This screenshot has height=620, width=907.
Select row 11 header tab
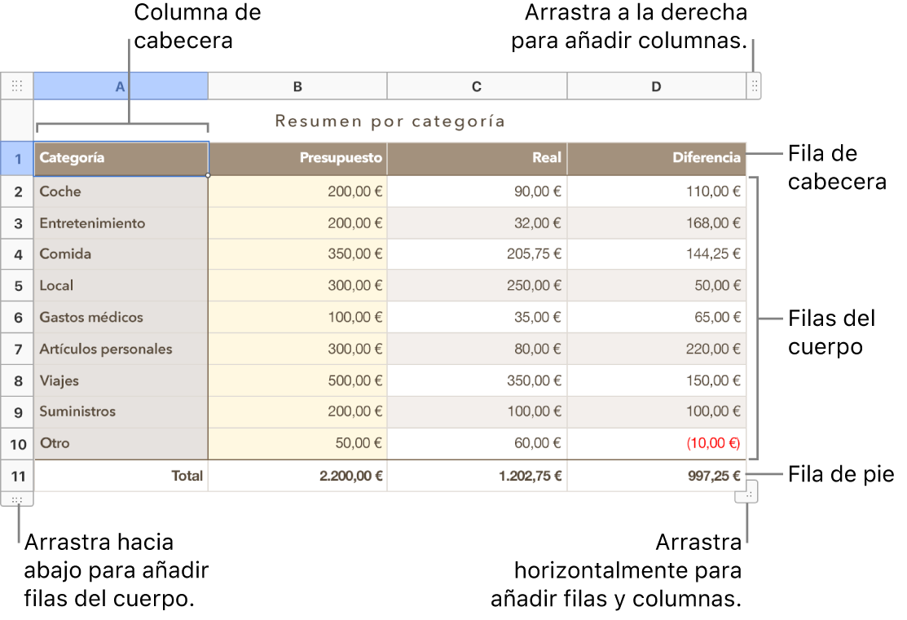[17, 476]
